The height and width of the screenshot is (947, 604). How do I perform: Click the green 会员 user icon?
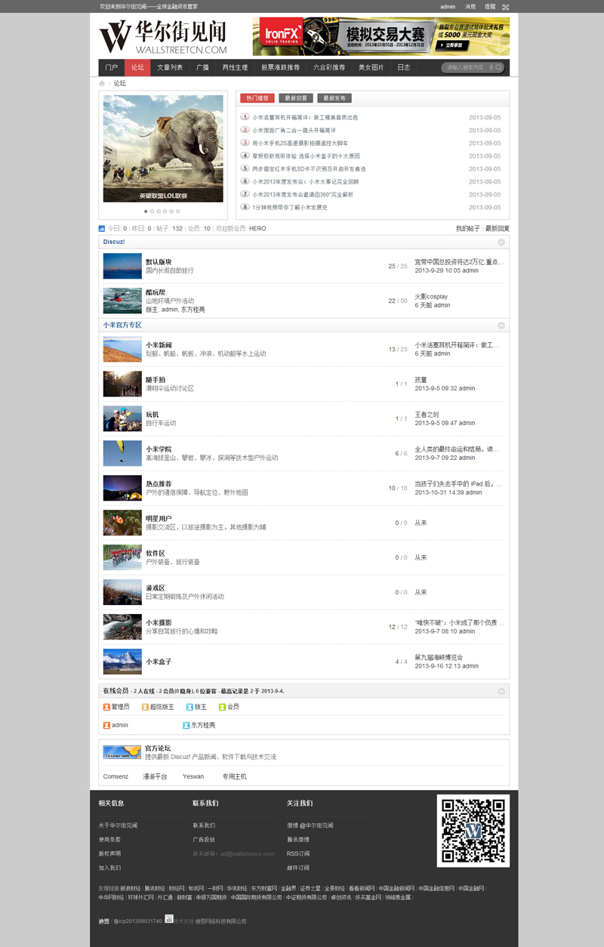click(x=222, y=707)
